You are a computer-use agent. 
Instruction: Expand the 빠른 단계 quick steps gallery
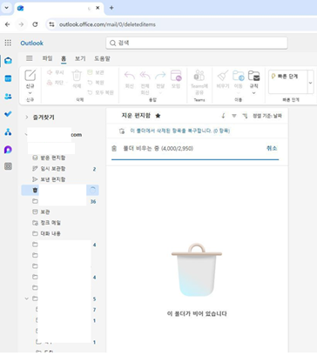click(310, 83)
